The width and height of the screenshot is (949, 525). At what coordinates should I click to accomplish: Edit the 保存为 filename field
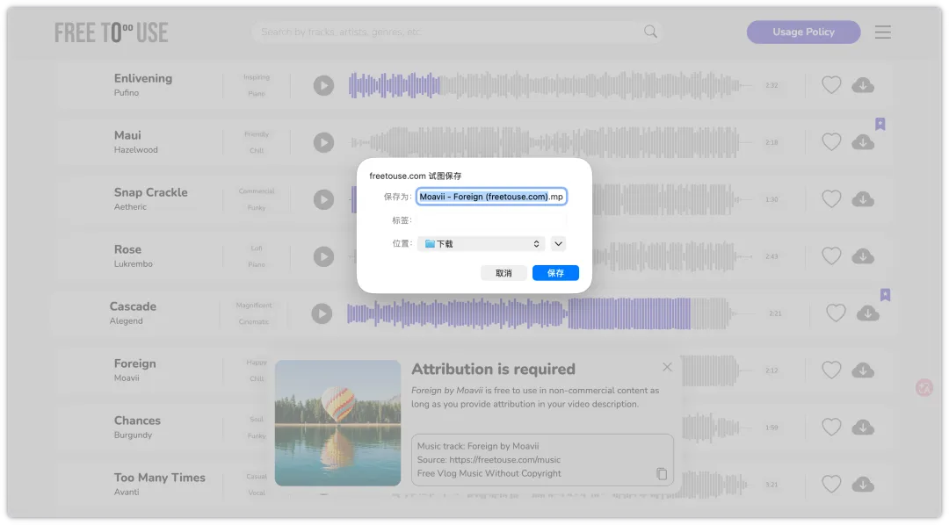(491, 197)
